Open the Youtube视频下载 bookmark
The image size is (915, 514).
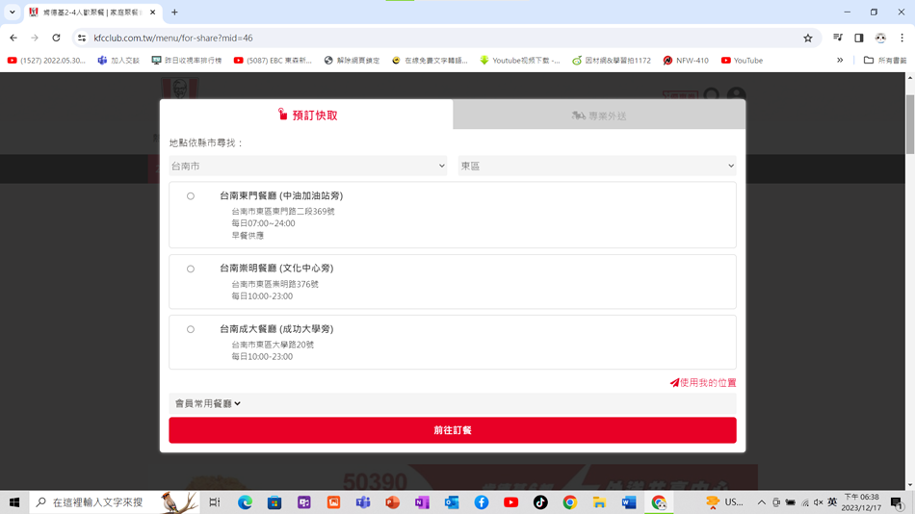[520, 60]
